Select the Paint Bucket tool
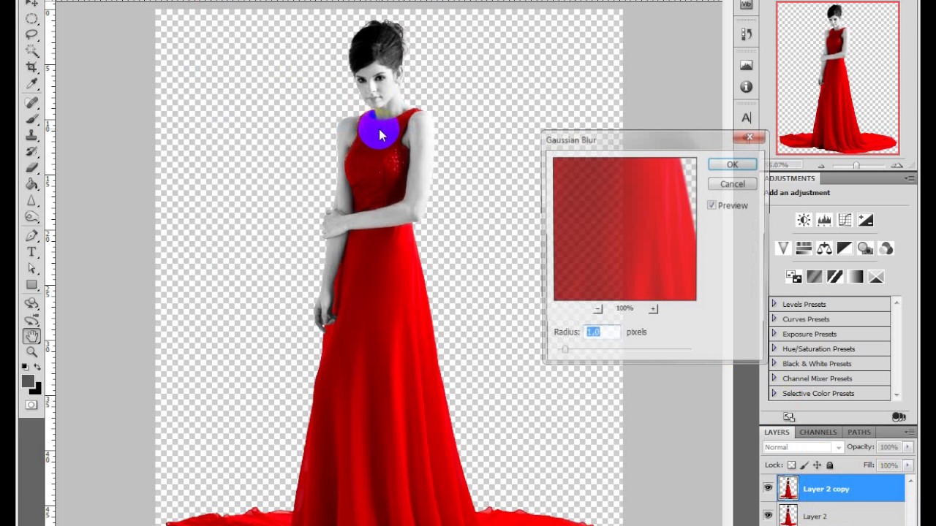Screen dimensions: 936x526 (x=31, y=184)
